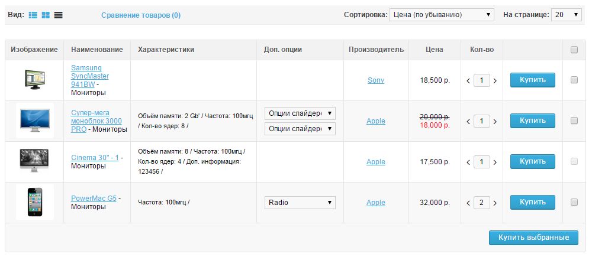Click the Производитель column header
Viewport: 592px width, 257px height.
tap(376, 50)
